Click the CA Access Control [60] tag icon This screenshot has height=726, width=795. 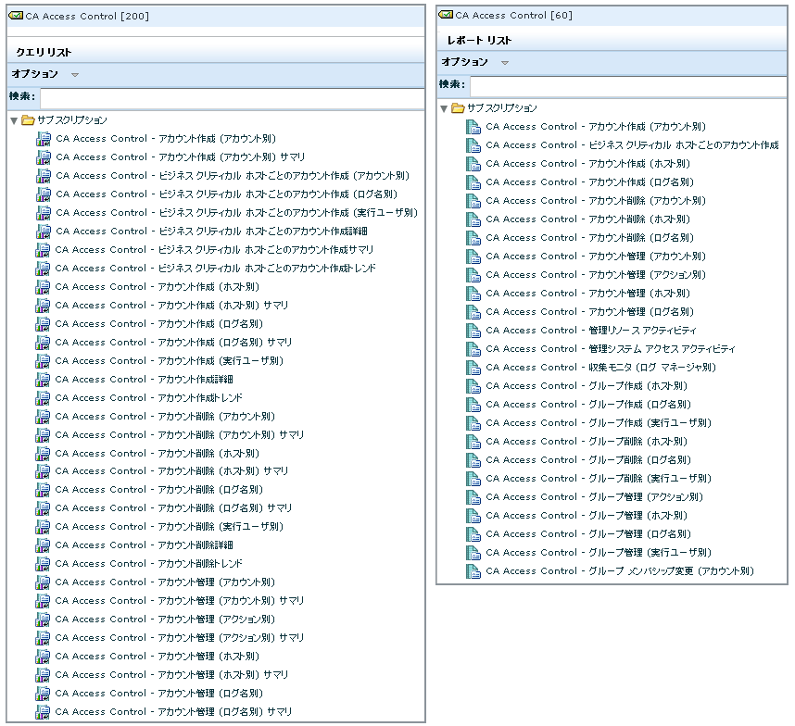[x=447, y=15]
